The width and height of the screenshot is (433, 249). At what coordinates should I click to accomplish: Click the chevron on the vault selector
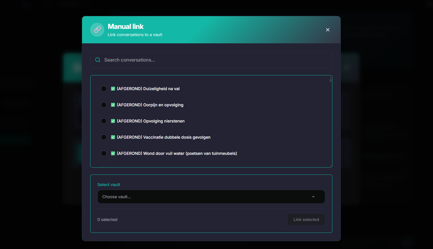313,196
